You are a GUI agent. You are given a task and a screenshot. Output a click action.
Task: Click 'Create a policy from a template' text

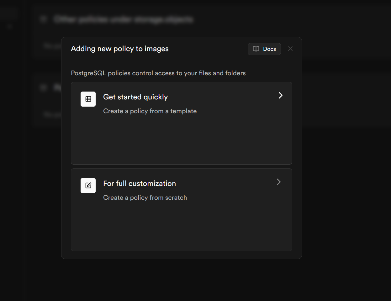point(150,111)
